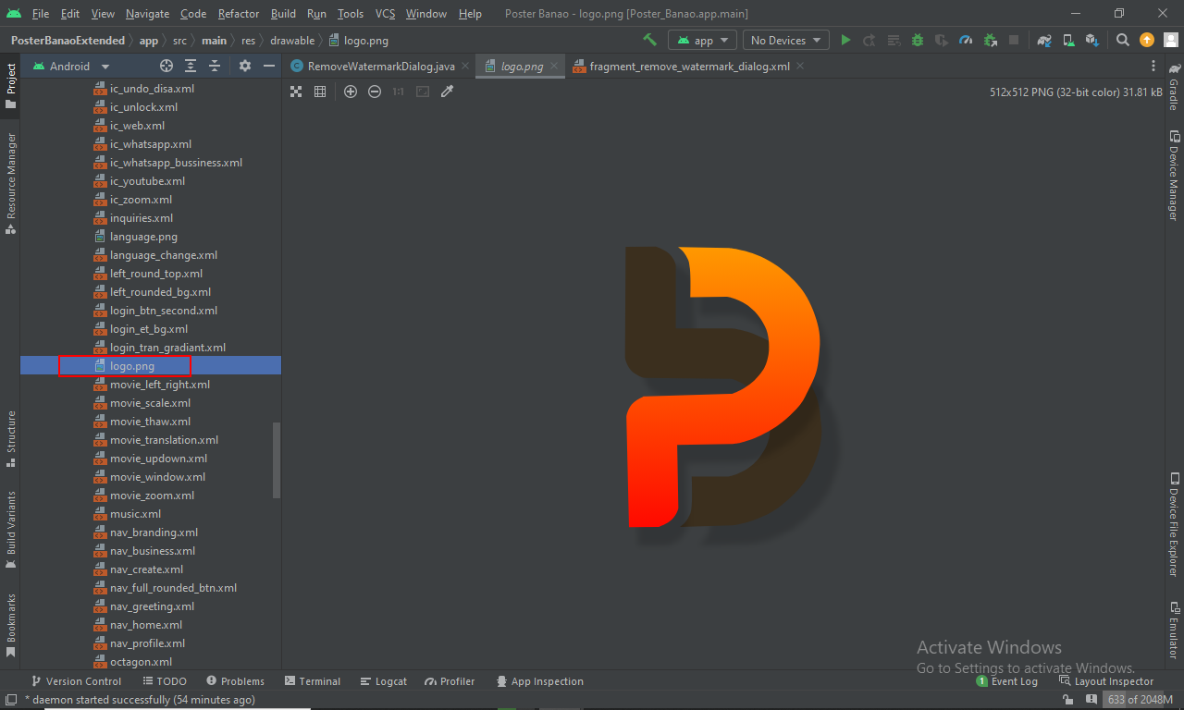Switch to the RemoveWatermarkDialog.java tab
The height and width of the screenshot is (710, 1184).
380,67
